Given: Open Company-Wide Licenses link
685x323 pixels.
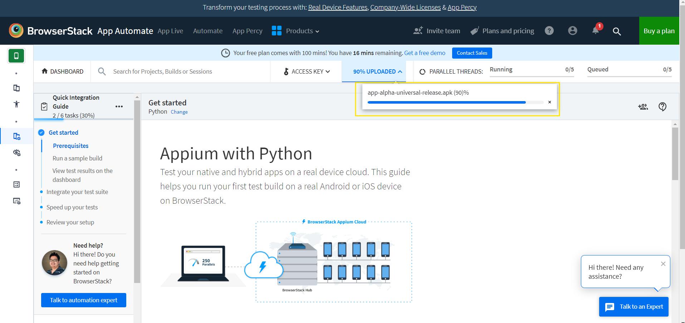Looking at the screenshot, I should (x=405, y=7).
